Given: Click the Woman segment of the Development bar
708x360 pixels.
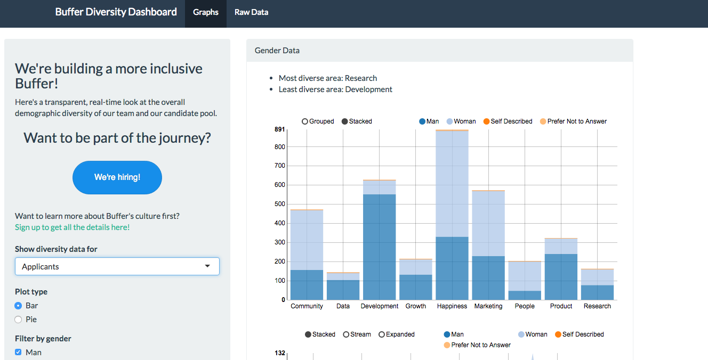Looking at the screenshot, I should [x=380, y=187].
